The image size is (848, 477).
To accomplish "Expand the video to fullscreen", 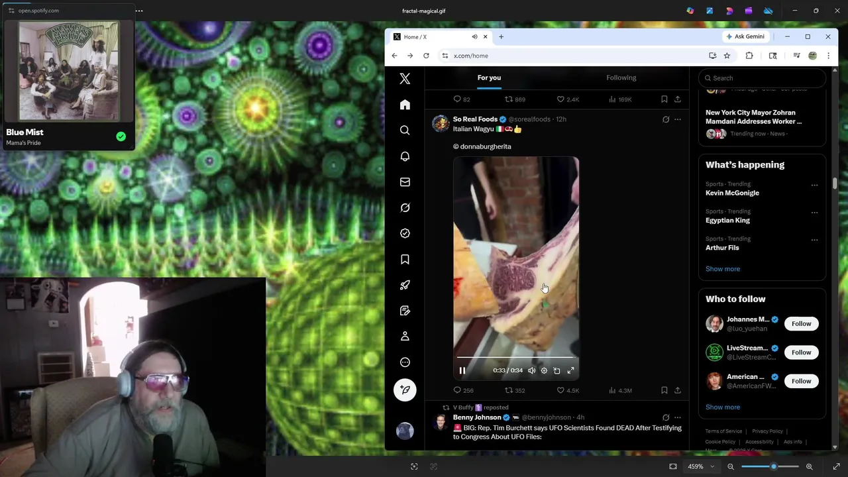I will click(570, 370).
